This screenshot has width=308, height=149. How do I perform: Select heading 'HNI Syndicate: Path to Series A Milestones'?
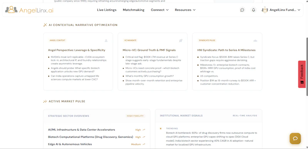(226, 50)
